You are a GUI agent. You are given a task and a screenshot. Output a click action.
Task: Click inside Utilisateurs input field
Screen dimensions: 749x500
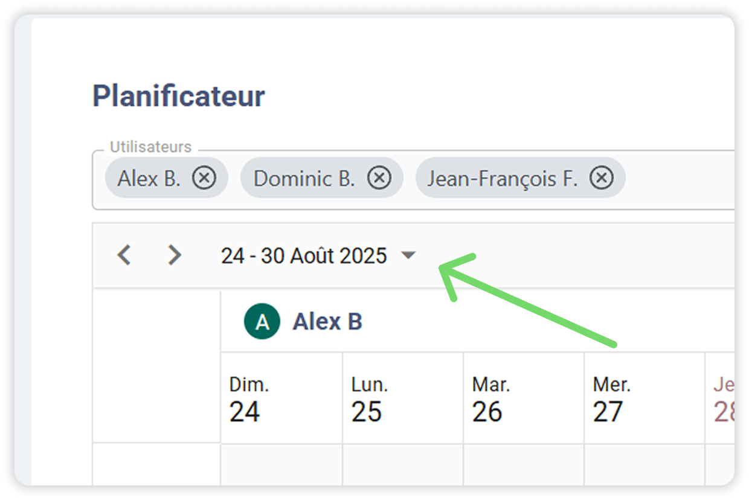coord(677,179)
